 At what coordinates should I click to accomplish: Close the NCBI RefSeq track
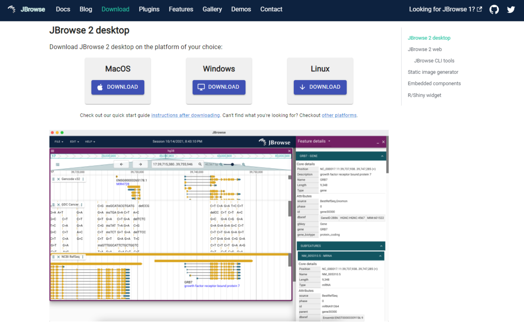[x=58, y=257]
